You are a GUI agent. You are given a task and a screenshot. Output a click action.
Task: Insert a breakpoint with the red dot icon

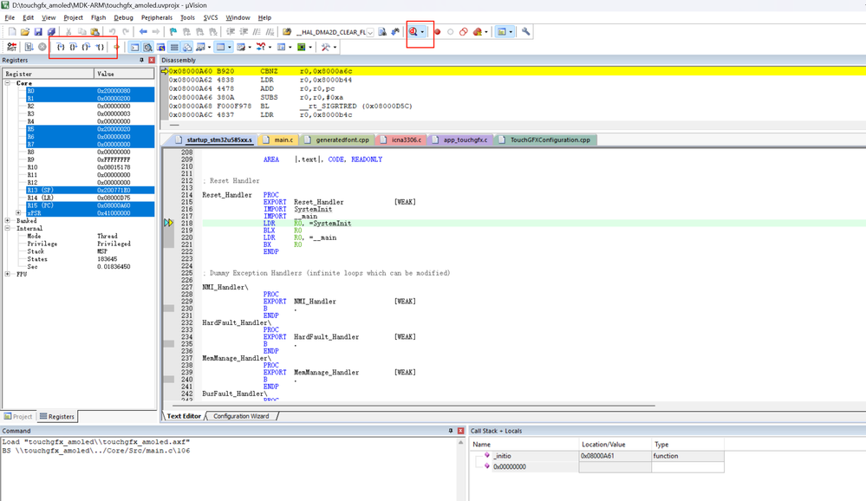[437, 32]
